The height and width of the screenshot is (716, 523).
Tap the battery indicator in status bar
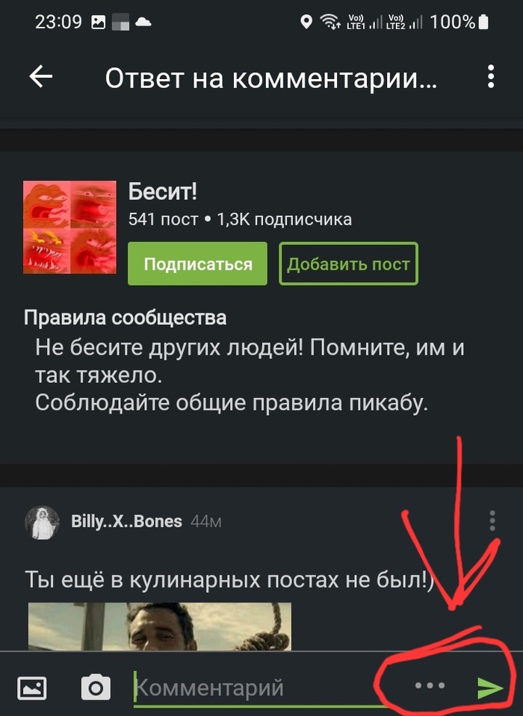coord(483,22)
